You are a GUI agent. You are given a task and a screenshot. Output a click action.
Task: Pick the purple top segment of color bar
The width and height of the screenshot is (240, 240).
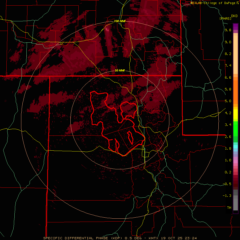tap(235, 27)
